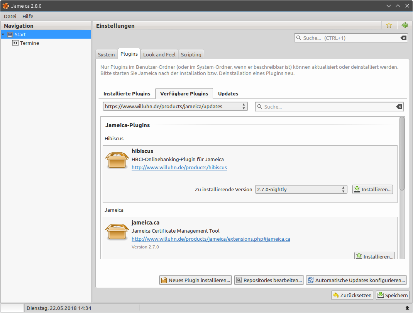
Task: Focus the plugin Suche field
Action: [329, 107]
